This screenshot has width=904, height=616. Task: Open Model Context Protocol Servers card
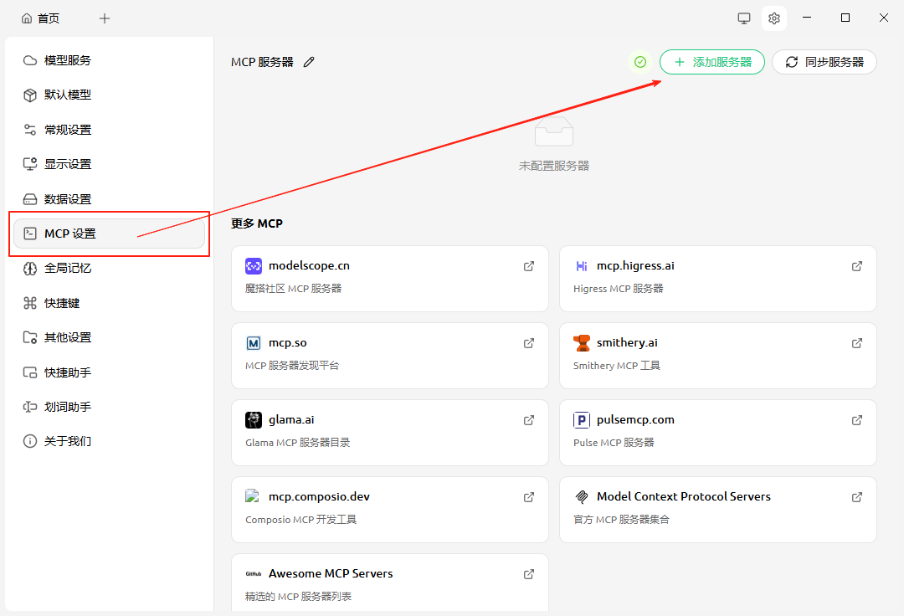[x=718, y=510]
